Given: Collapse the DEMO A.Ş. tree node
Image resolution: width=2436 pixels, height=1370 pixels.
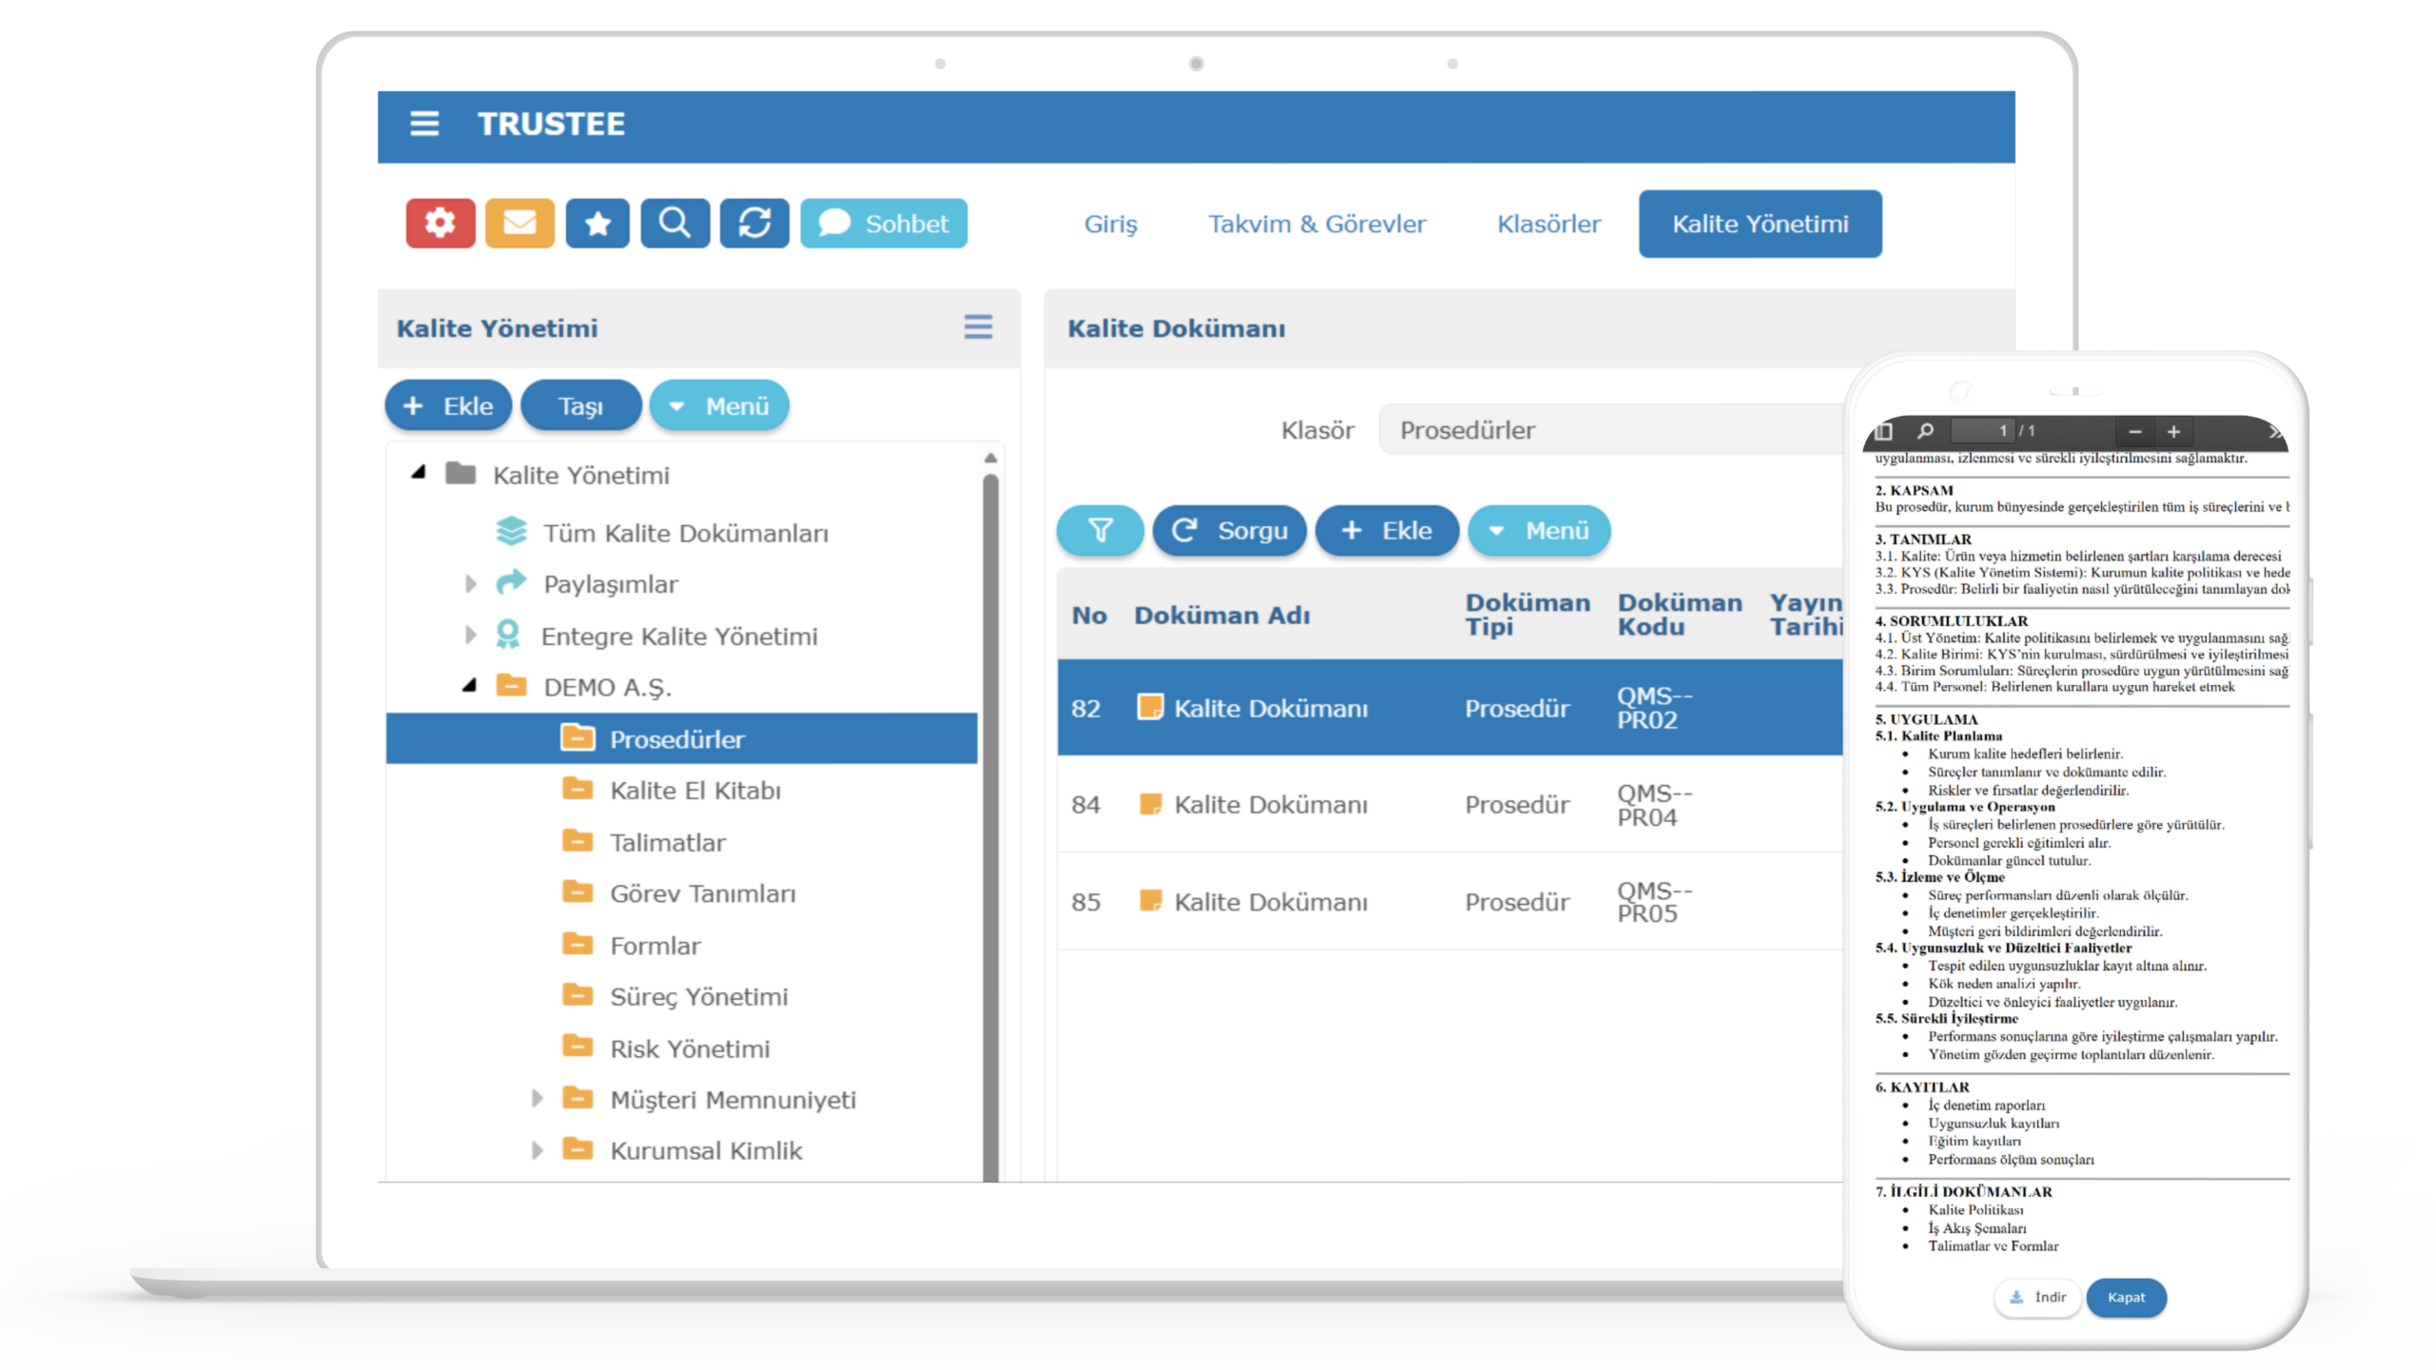Looking at the screenshot, I should (469, 686).
